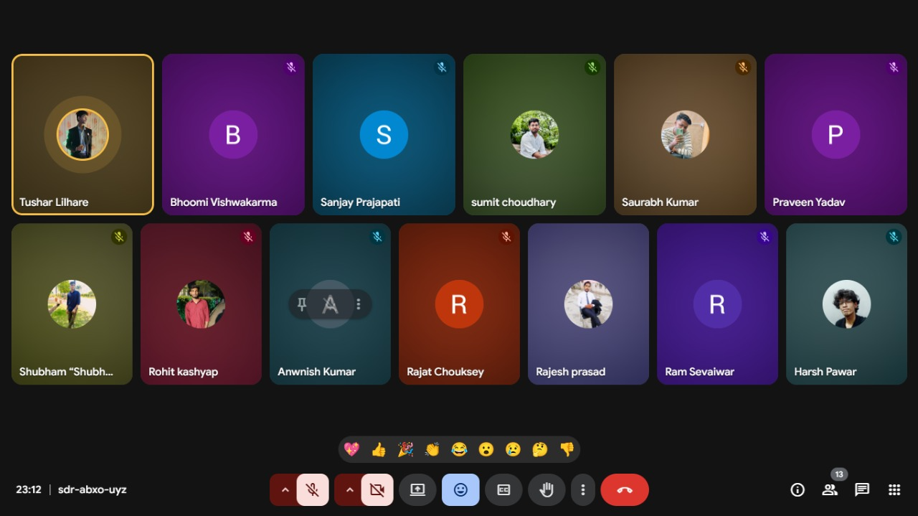Expand audio settings arrow beside microphone

(x=285, y=490)
